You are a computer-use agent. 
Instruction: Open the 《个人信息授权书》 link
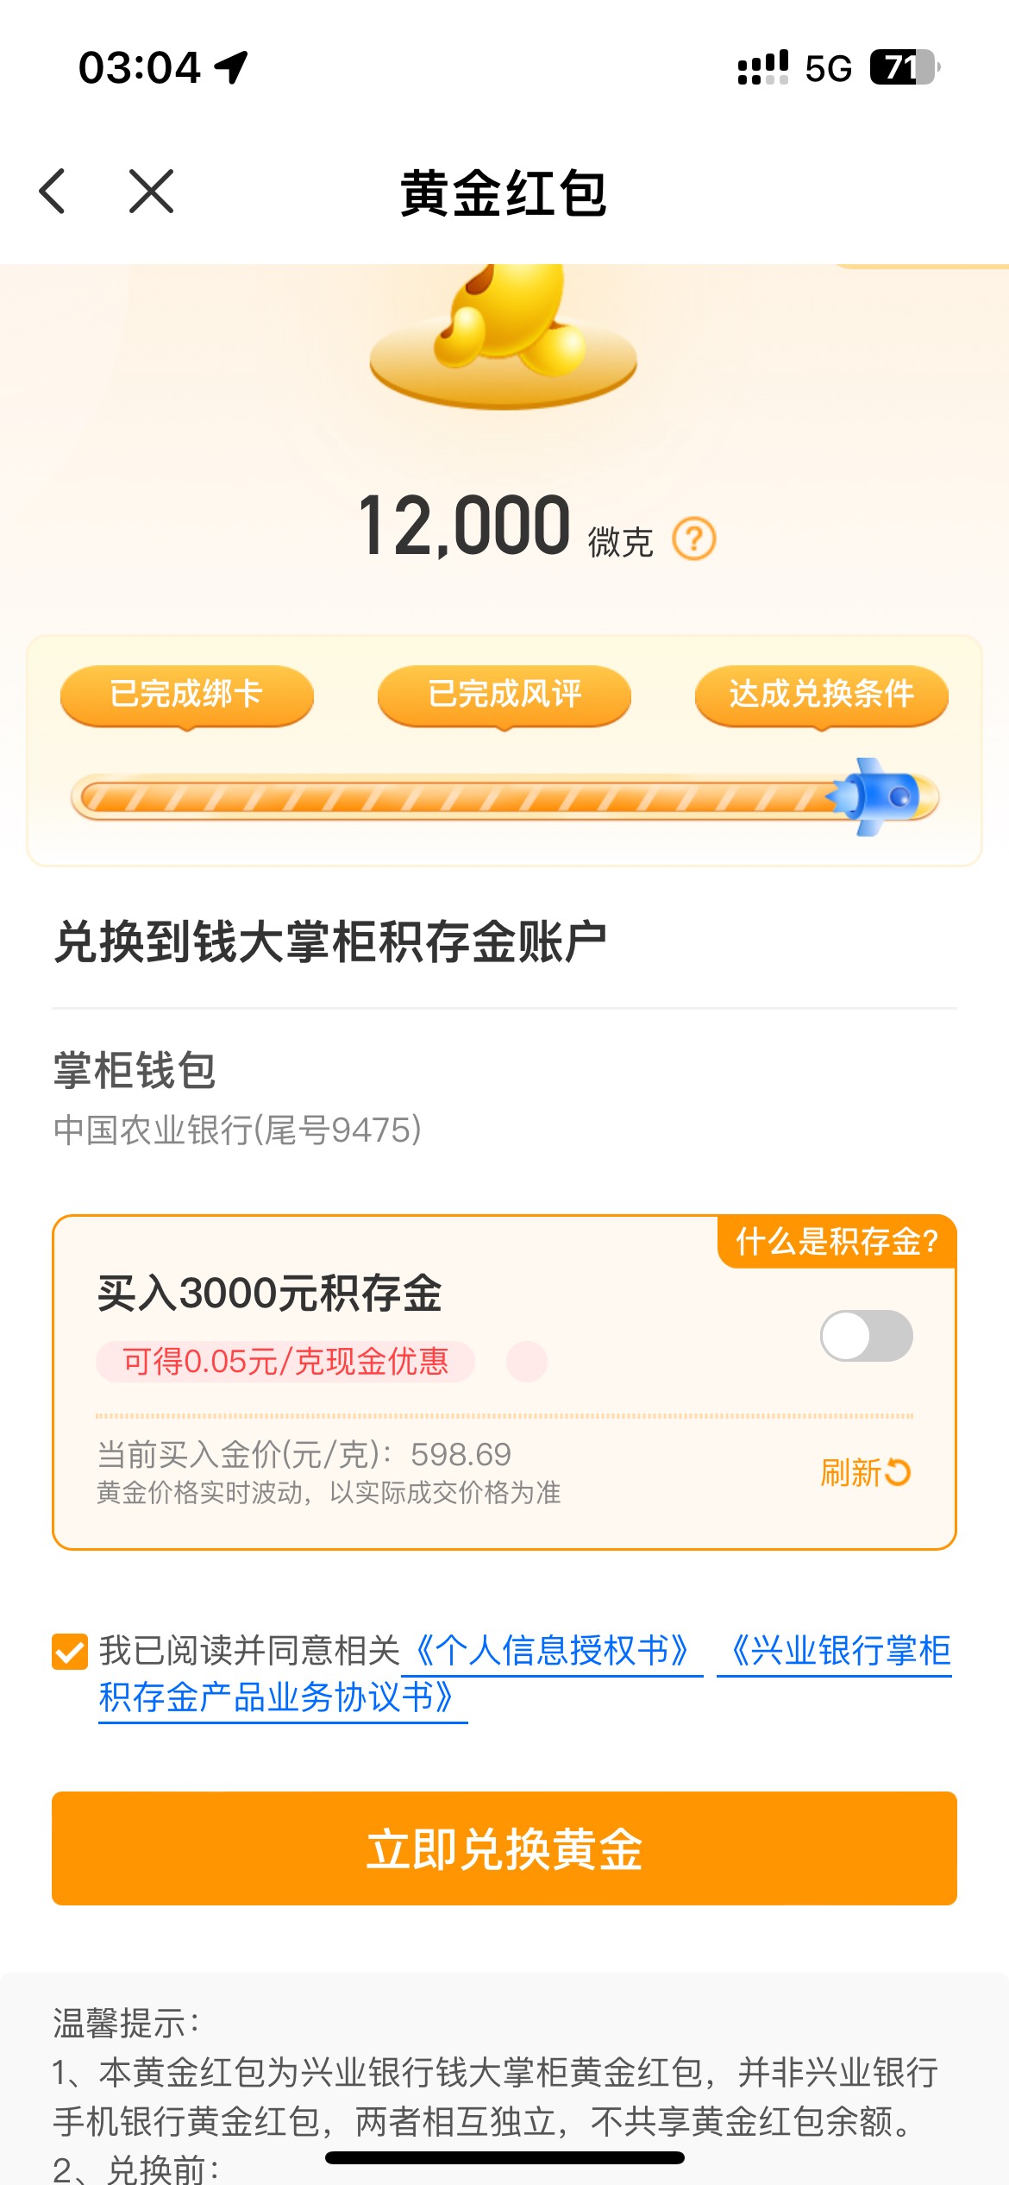[552, 1652]
